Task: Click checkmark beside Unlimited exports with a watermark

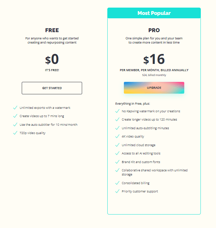Action: (15, 108)
